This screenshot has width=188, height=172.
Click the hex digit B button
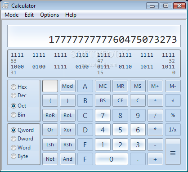pyautogui.click(x=85, y=100)
